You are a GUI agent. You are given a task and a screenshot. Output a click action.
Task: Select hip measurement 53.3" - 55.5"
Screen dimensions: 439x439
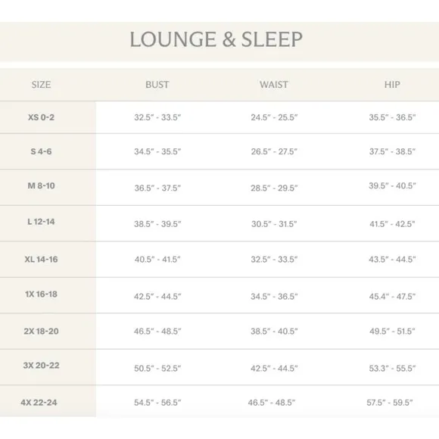392,368
